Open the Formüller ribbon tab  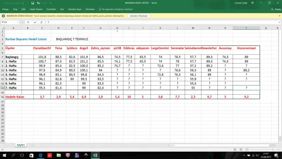(x=51, y=10)
